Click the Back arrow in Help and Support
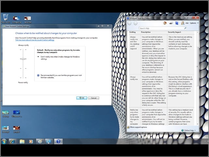 130,23
